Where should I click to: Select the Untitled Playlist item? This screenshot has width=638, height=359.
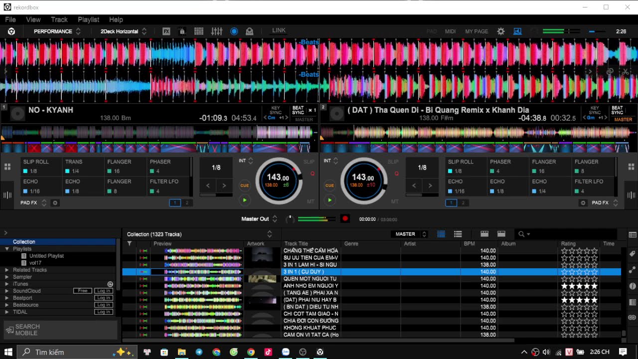pyautogui.click(x=46, y=256)
